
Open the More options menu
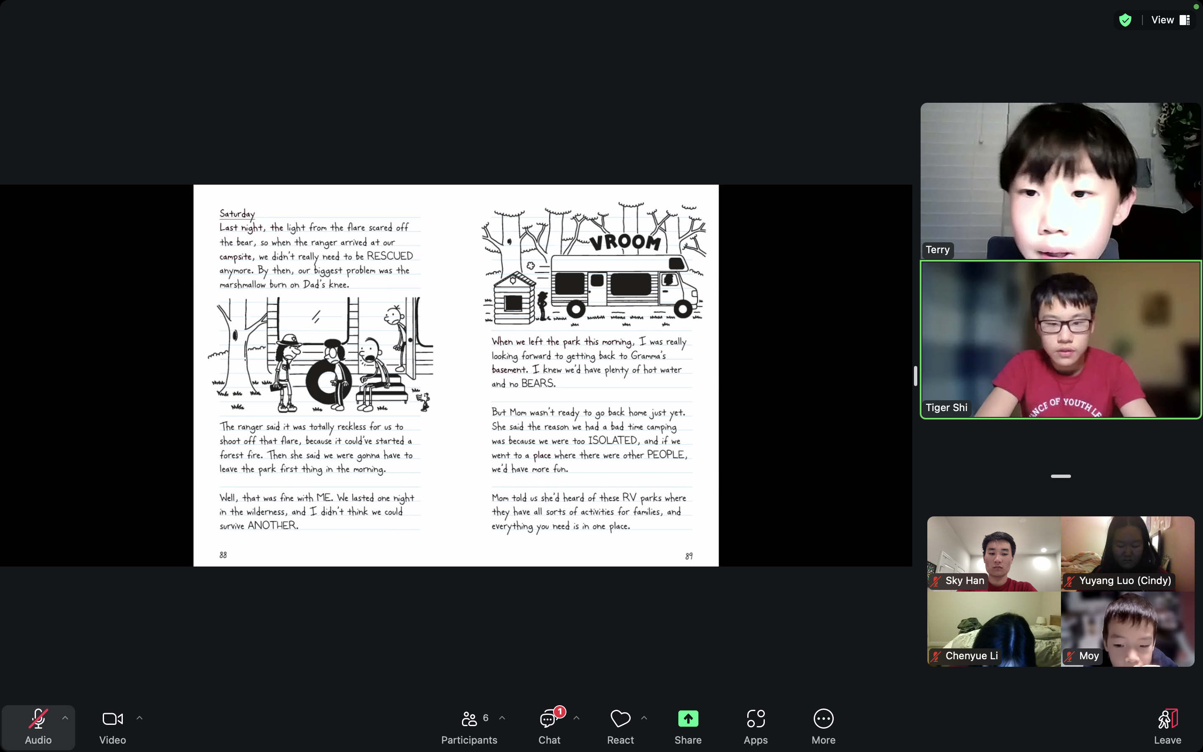point(823,727)
